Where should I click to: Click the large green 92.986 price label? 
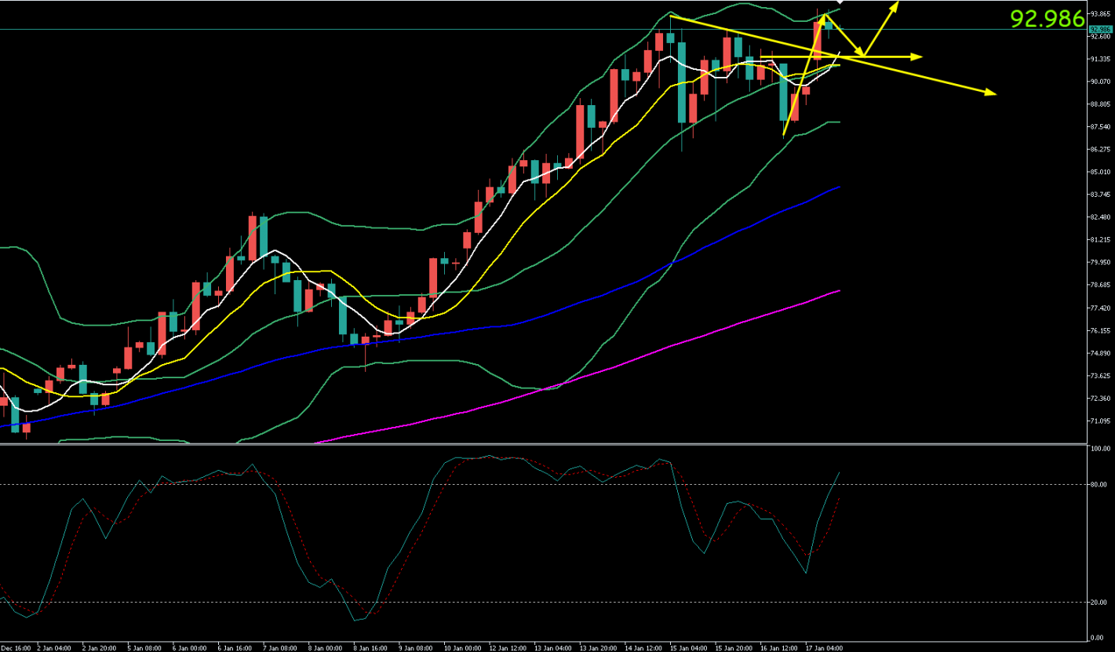1046,19
